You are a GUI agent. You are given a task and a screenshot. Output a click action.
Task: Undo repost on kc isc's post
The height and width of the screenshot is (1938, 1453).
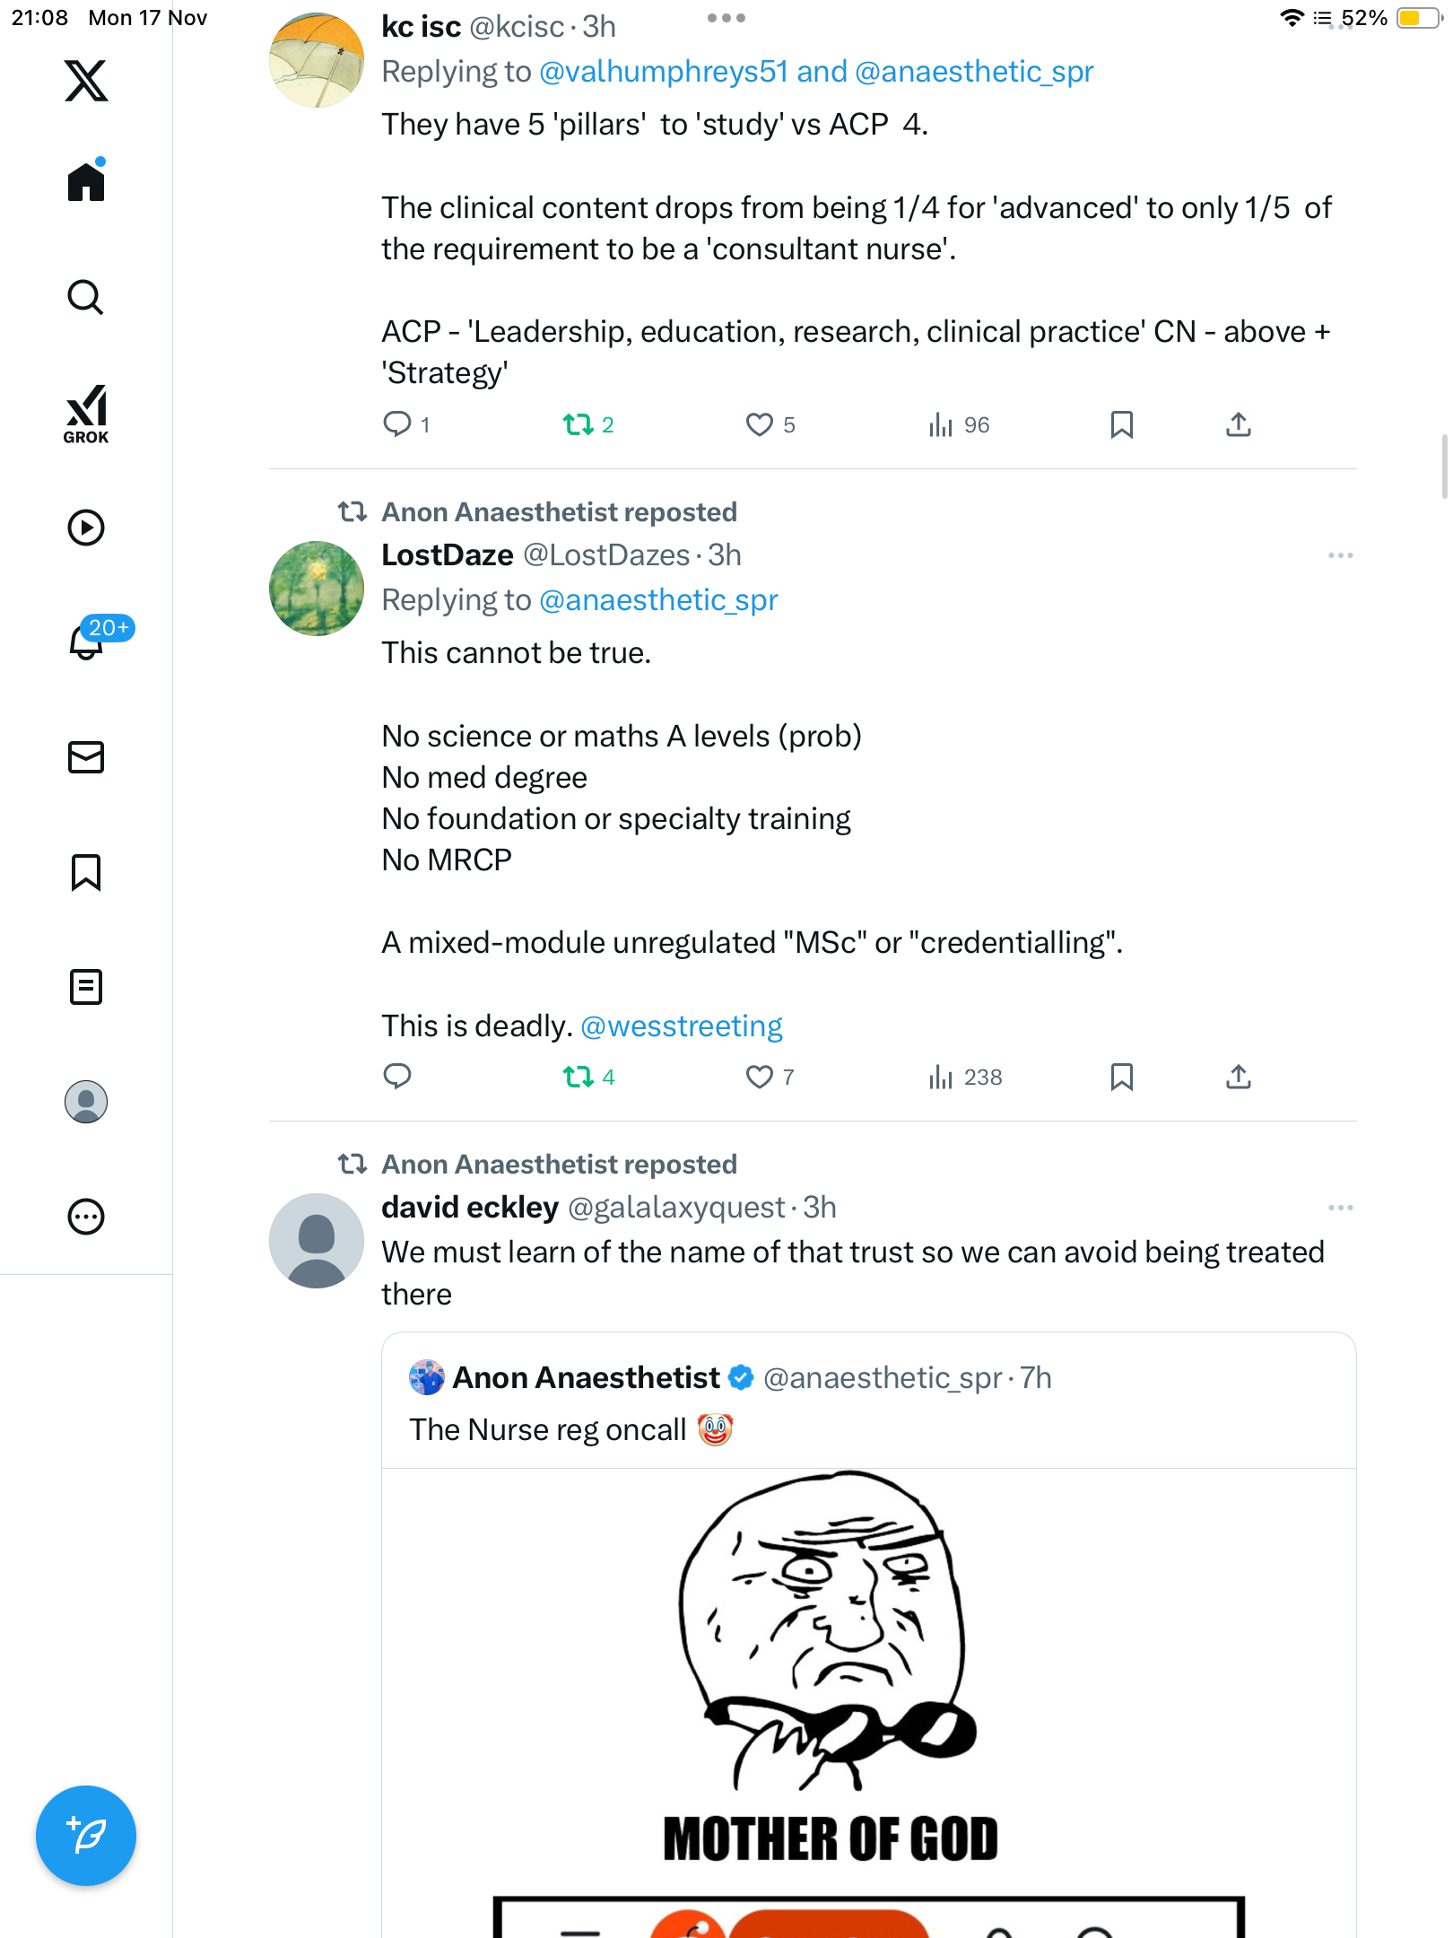[579, 424]
